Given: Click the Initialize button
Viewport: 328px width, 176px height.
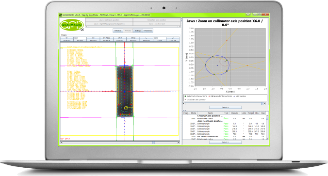Looking at the screenshot, I should (x=118, y=31).
